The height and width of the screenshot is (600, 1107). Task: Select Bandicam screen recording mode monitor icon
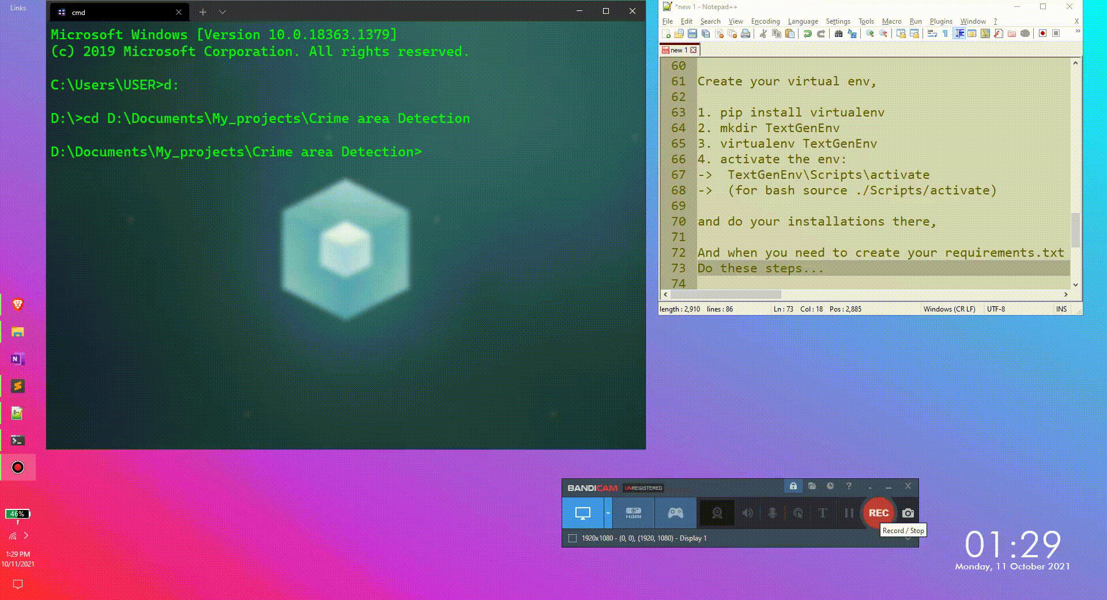583,513
